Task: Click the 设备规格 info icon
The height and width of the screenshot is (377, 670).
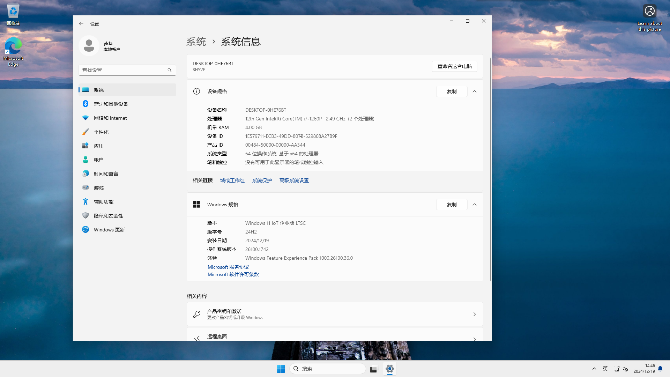Action: (x=196, y=91)
